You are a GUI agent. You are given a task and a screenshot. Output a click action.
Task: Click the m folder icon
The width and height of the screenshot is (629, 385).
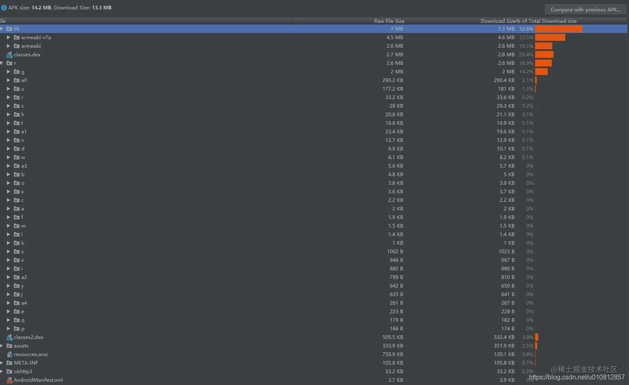[17, 226]
